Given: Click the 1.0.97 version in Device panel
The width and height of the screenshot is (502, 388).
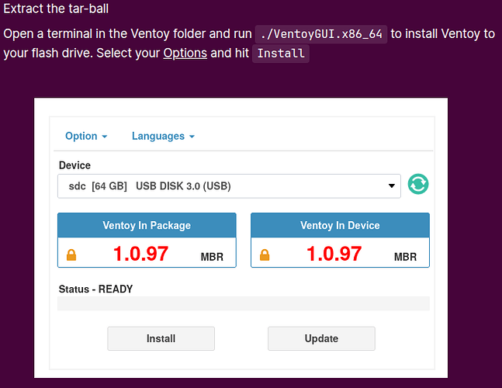Looking at the screenshot, I should pos(334,254).
